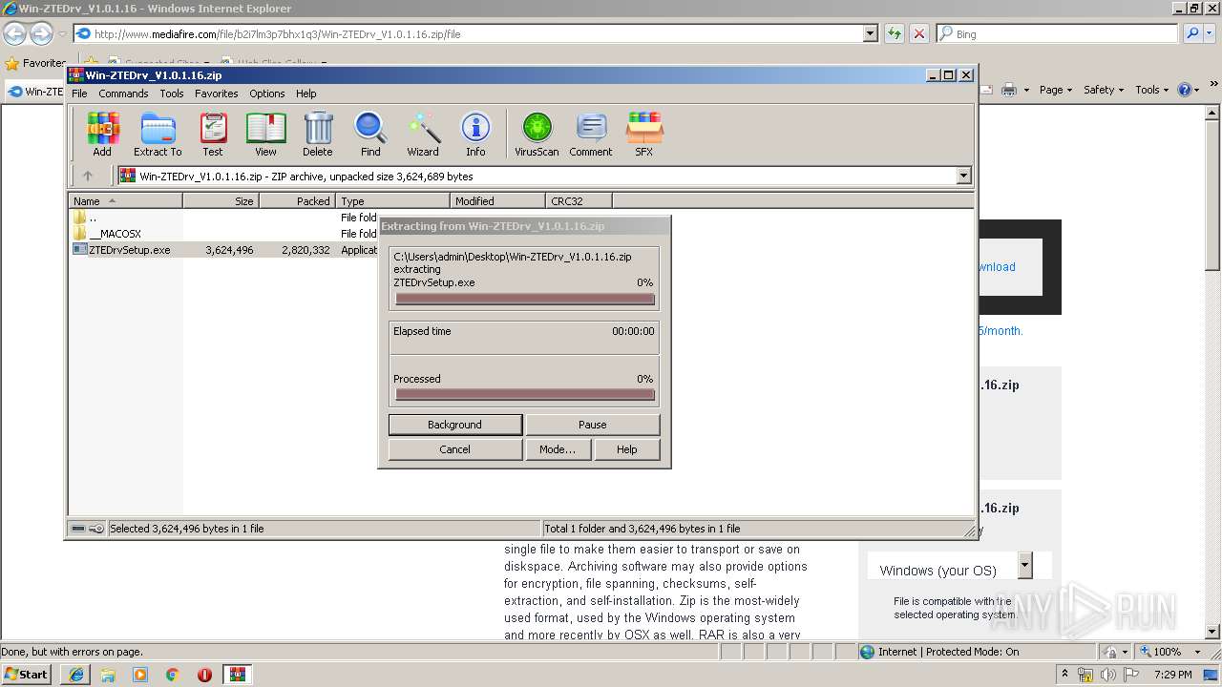
Task: Open the View toolbar icon
Action: click(265, 134)
